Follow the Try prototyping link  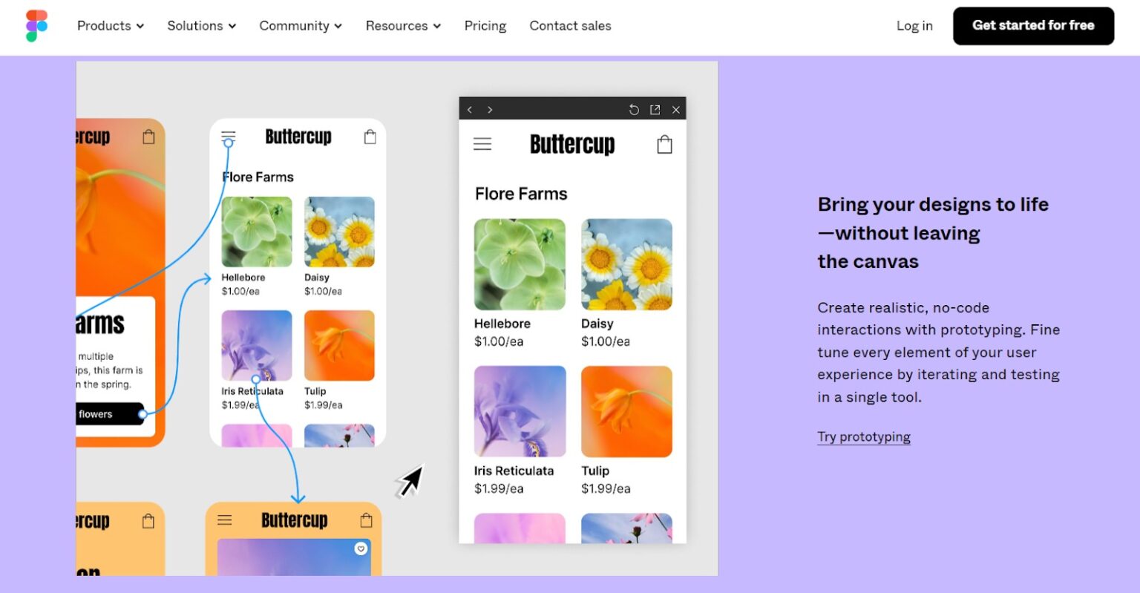pos(863,436)
